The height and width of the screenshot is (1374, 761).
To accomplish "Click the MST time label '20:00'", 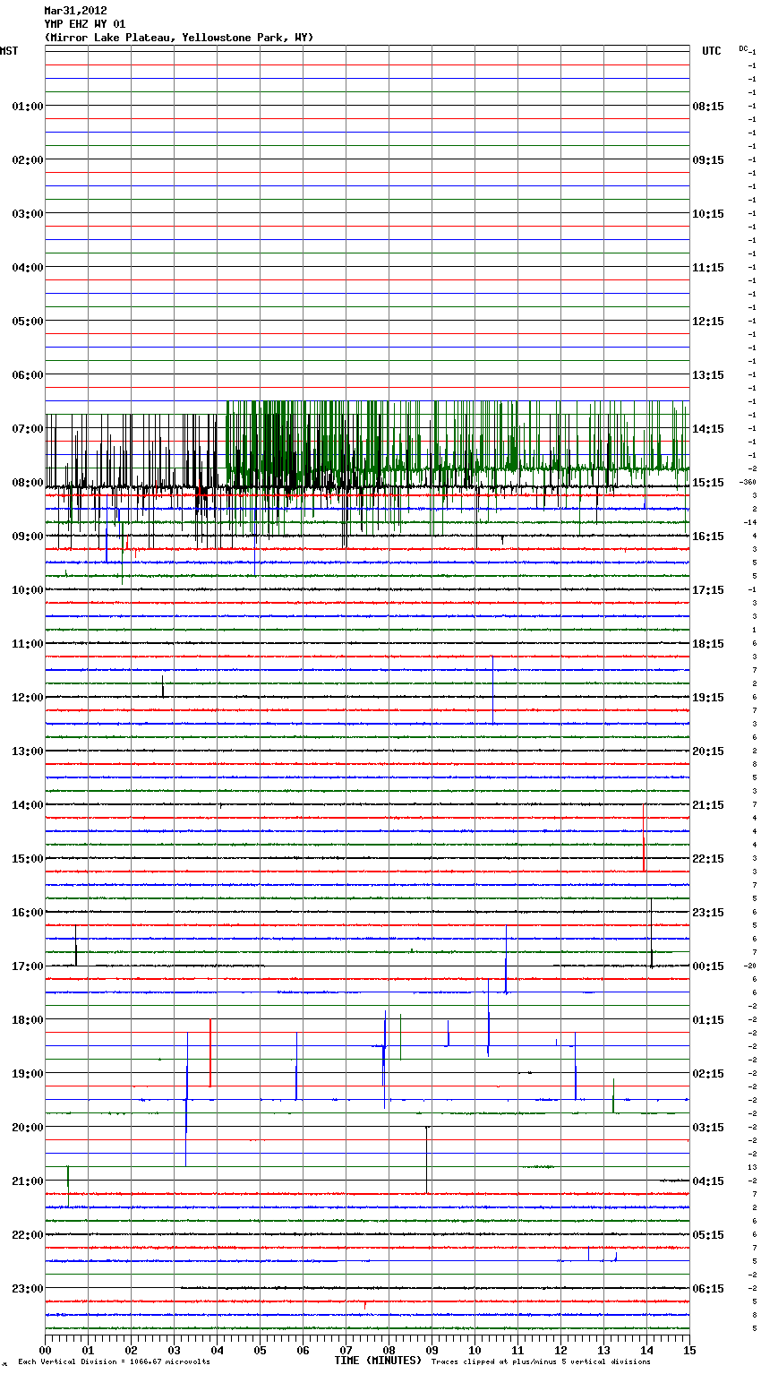I will click(28, 1128).
